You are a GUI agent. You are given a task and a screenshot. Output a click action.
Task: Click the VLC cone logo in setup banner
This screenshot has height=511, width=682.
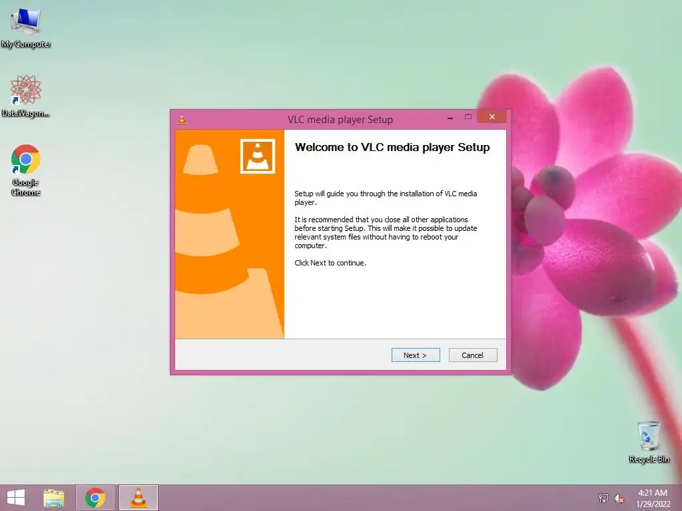(258, 156)
